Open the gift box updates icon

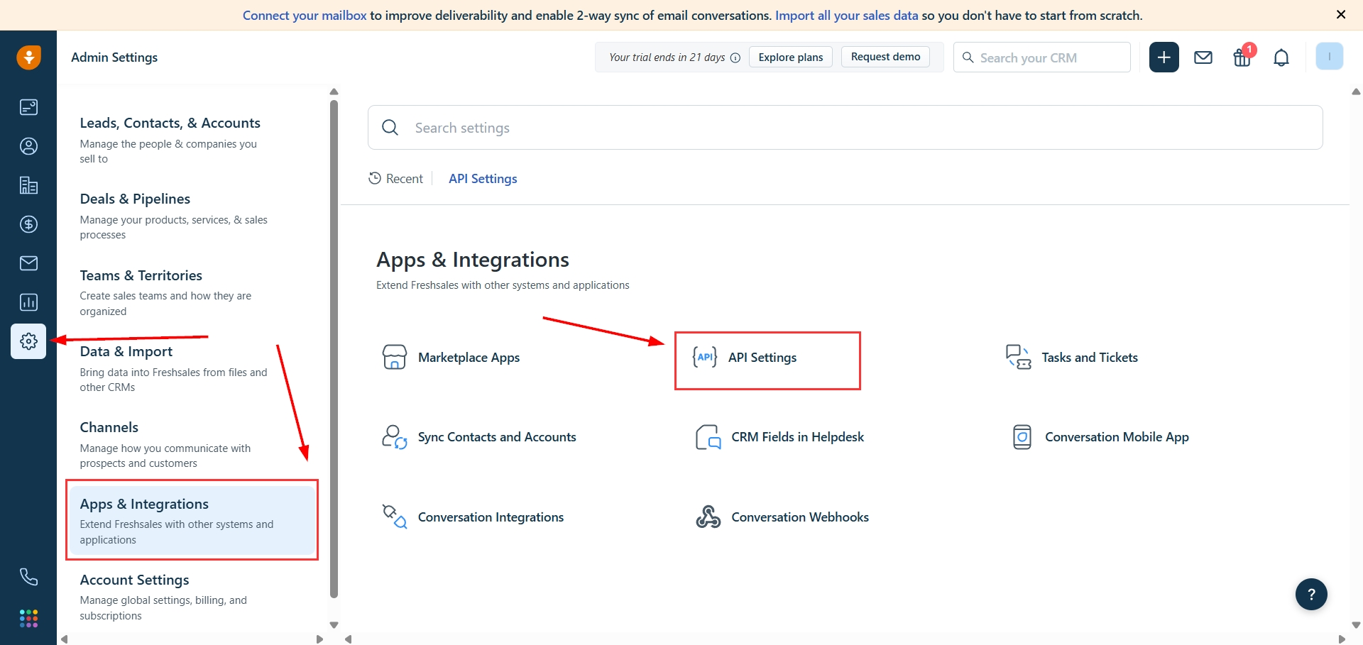pyautogui.click(x=1242, y=57)
